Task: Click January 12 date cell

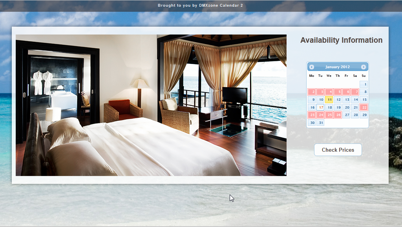Action: [338, 100]
